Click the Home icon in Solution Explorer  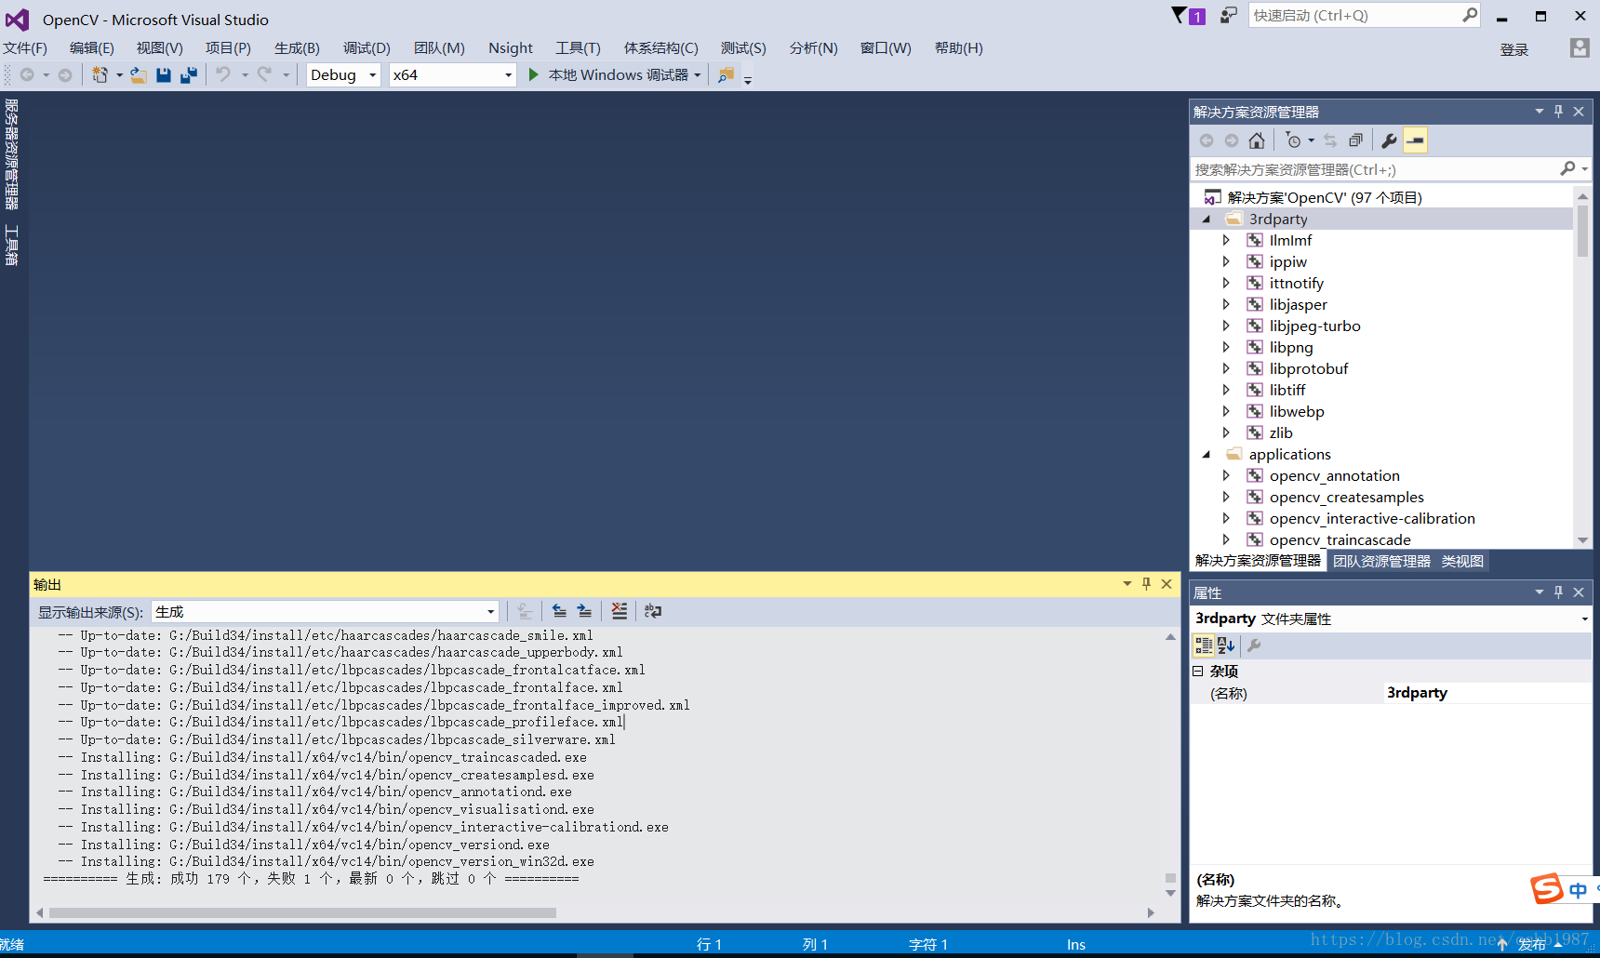[1257, 140]
